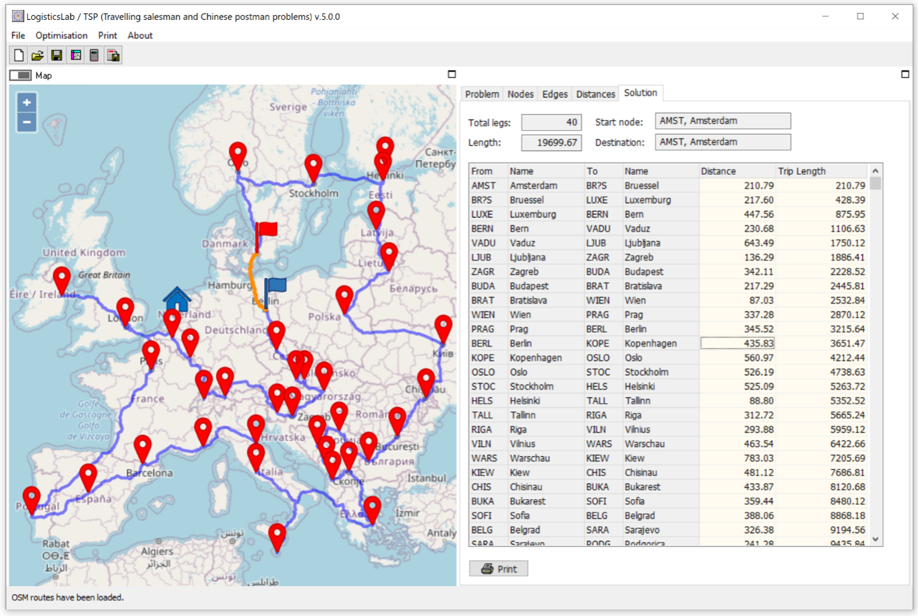Switch to the Nodes tab
The width and height of the screenshot is (919, 616).
coord(520,94)
